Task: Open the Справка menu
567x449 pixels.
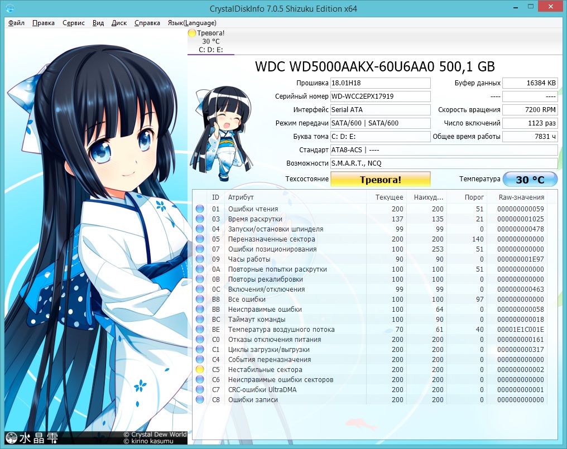Action: tap(147, 23)
